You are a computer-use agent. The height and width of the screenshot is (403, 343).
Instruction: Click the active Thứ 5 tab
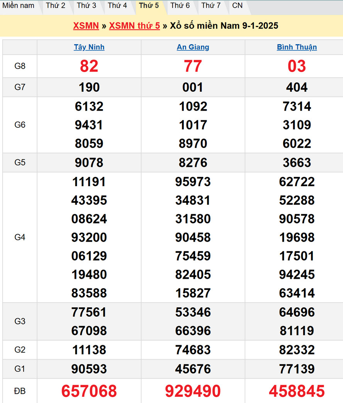(x=149, y=6)
